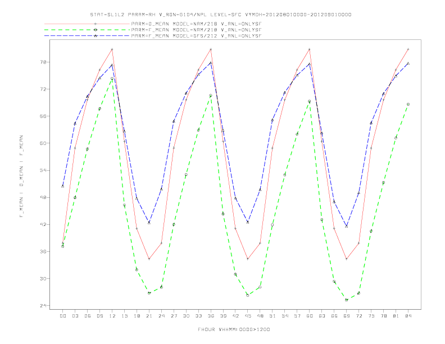This screenshot has height=344, width=445.
Task: Click the x-axis tick label 36
Action: pos(211,316)
